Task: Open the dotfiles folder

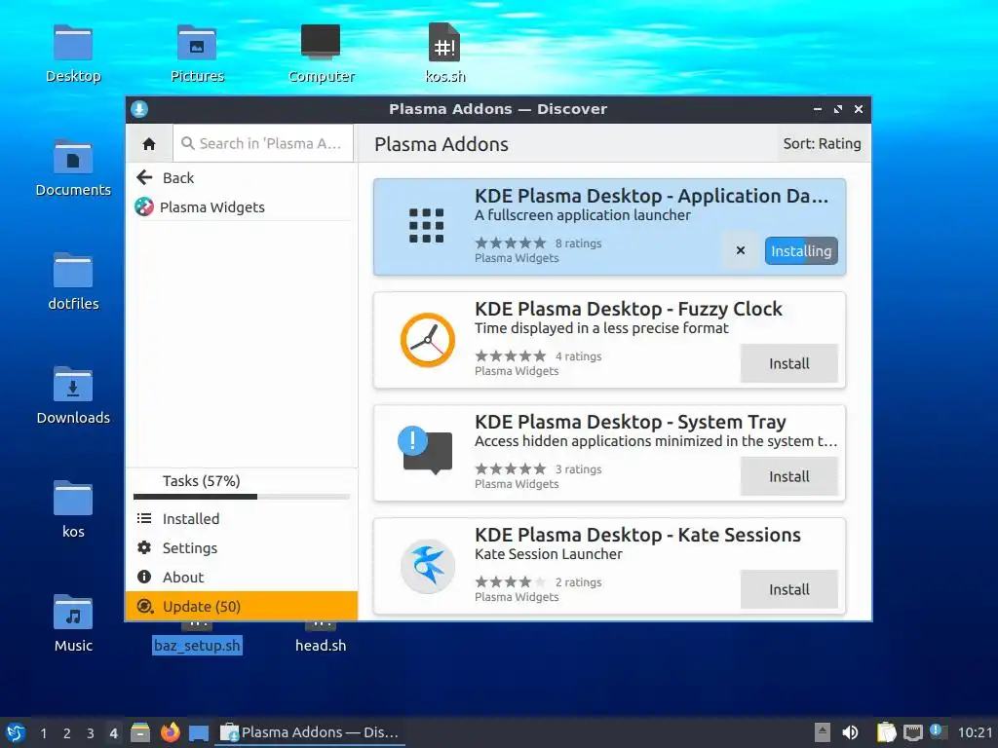Action: pos(73,271)
